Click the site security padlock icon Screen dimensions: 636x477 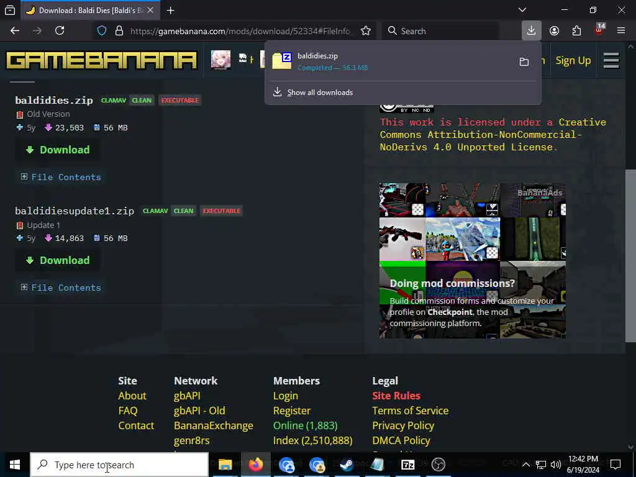[x=119, y=31]
